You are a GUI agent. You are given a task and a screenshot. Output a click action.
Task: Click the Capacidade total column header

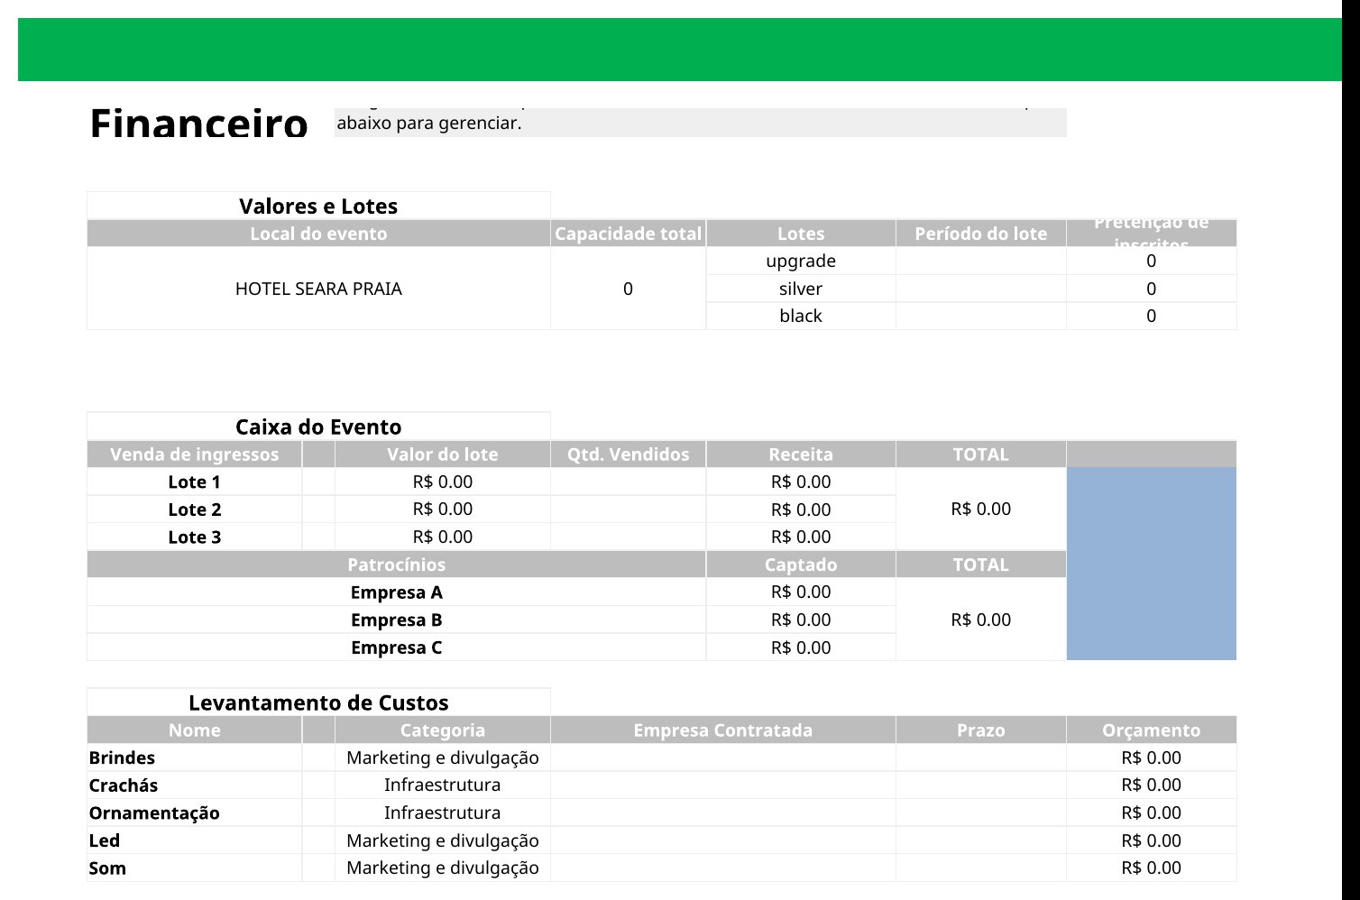point(628,234)
